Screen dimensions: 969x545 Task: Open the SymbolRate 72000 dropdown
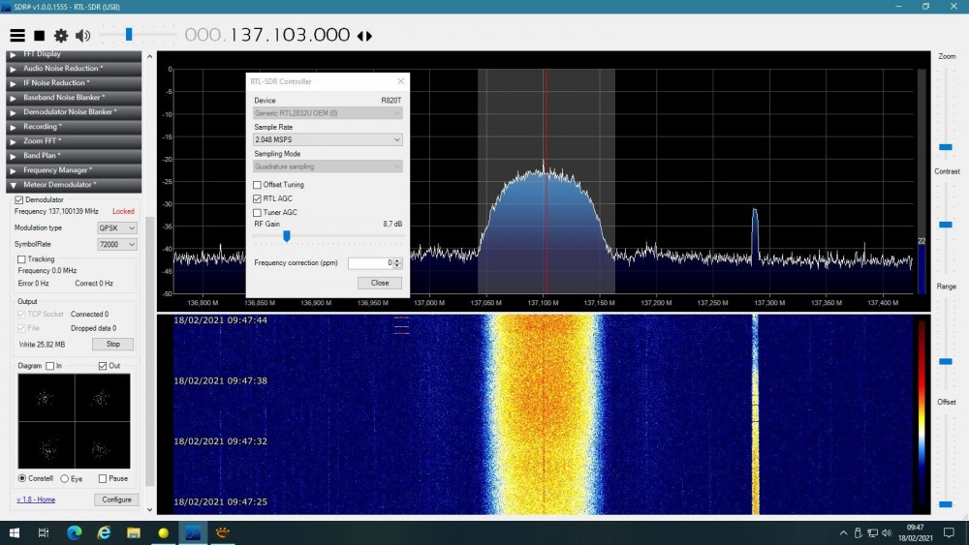point(117,244)
